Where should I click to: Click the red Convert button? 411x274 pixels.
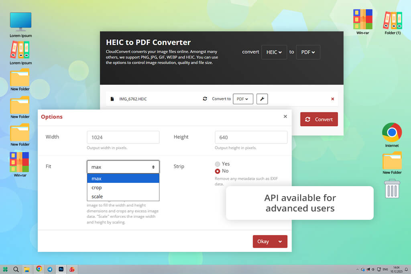pos(319,119)
